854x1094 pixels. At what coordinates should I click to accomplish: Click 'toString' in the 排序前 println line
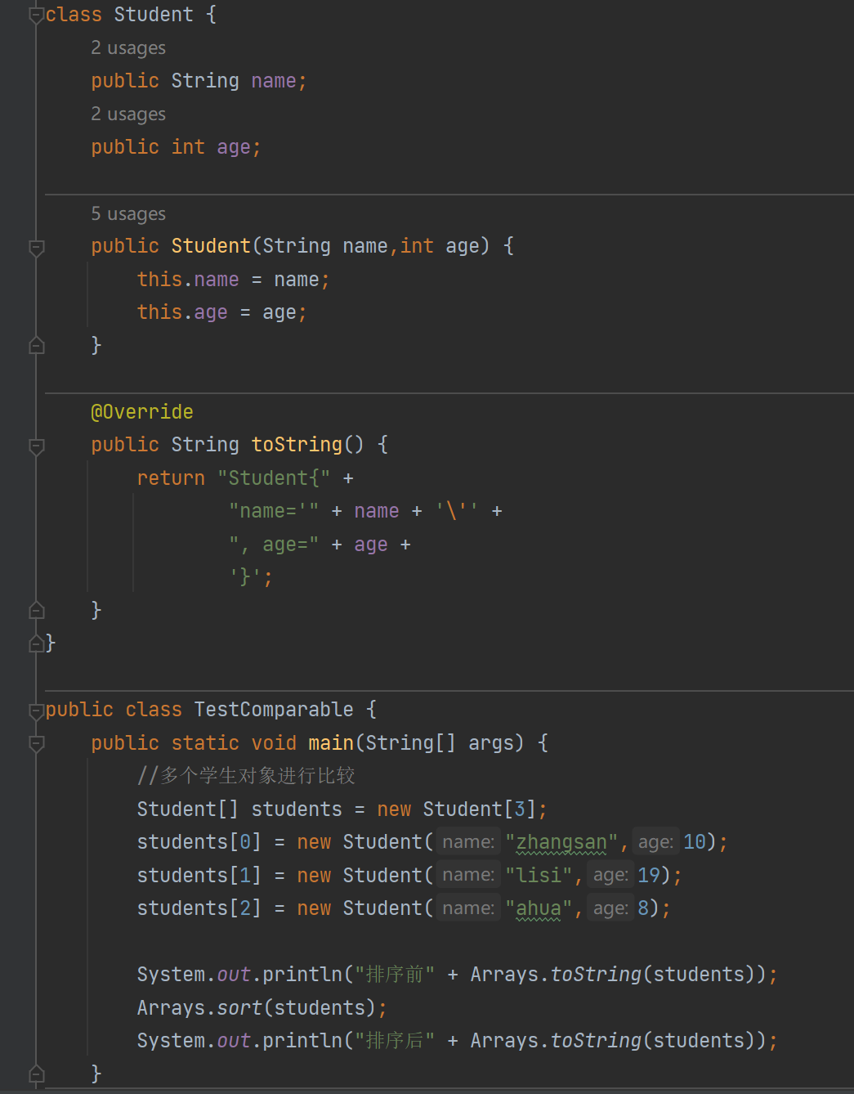coord(597,975)
